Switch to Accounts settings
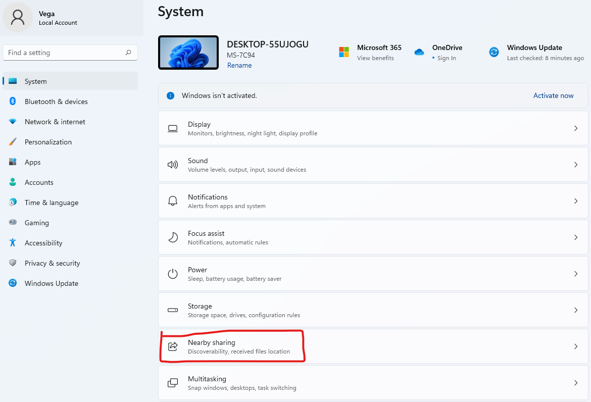The image size is (591, 402). tap(70, 182)
